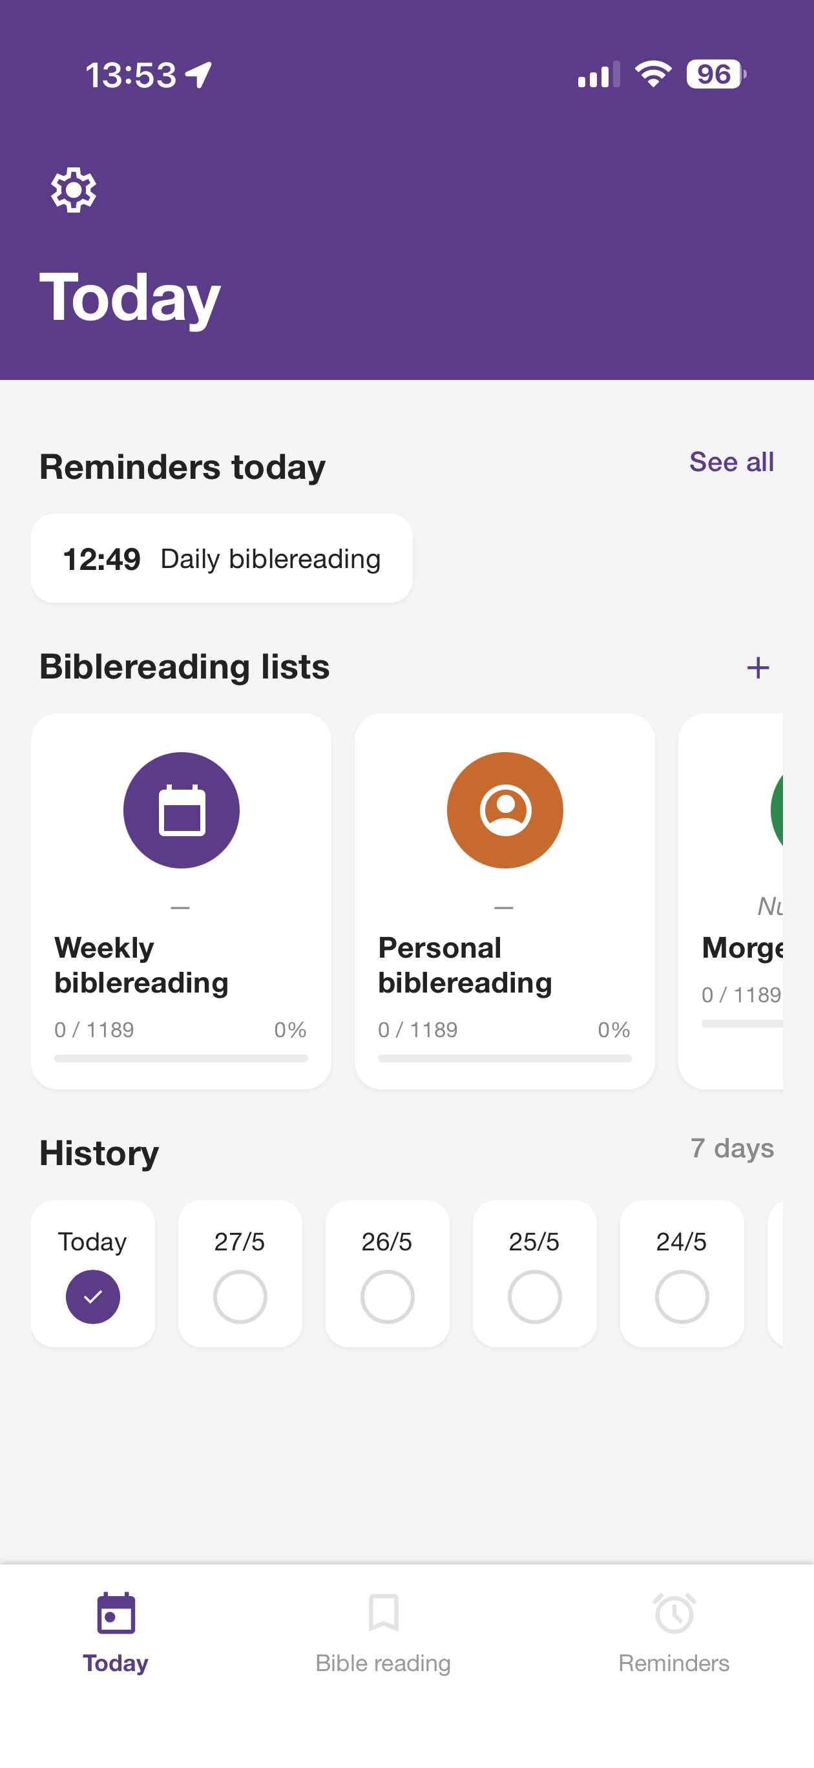The width and height of the screenshot is (814, 1768).
Task: Tap the Weekly biblereading progress bar
Action: 181,1058
